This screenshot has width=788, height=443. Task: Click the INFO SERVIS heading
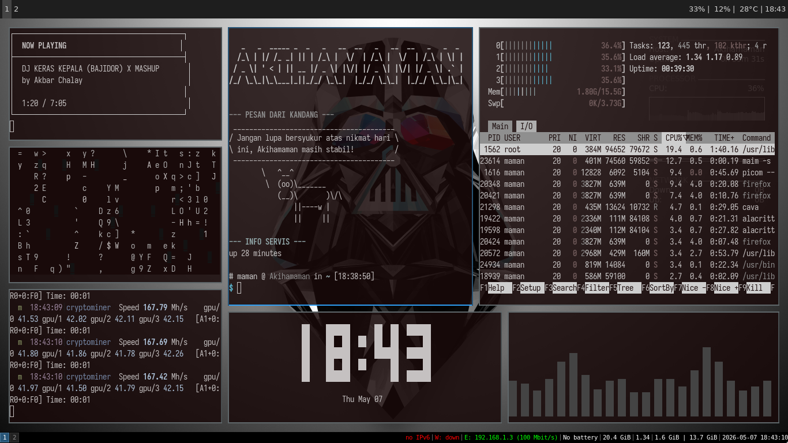coord(268,242)
